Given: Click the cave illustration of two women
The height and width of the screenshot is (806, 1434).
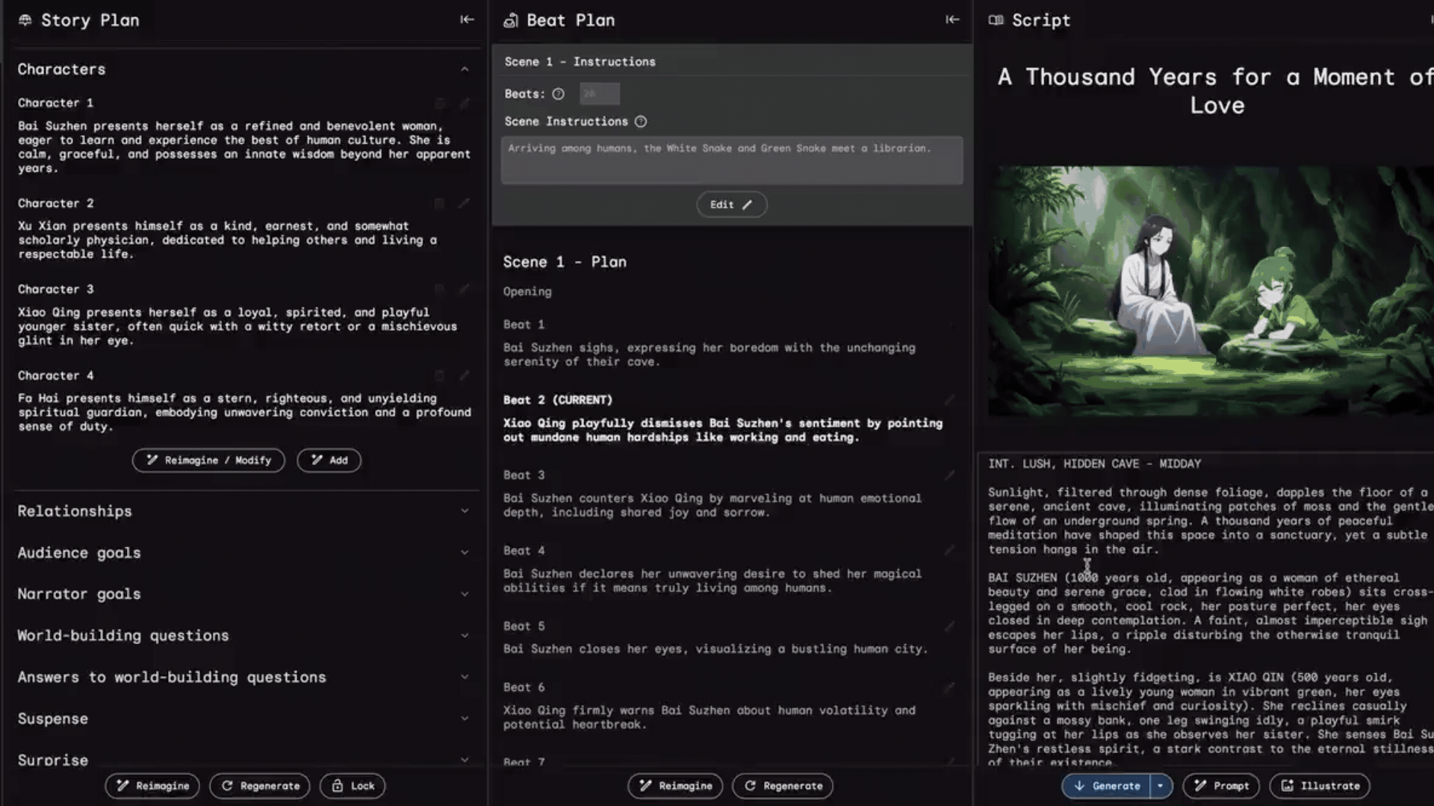Looking at the screenshot, I should [x=1210, y=291].
